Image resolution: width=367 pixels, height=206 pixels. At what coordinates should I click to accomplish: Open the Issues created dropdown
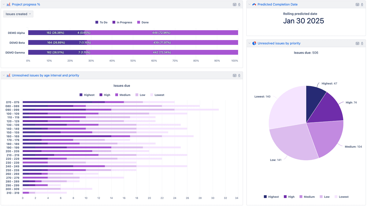tap(18, 14)
